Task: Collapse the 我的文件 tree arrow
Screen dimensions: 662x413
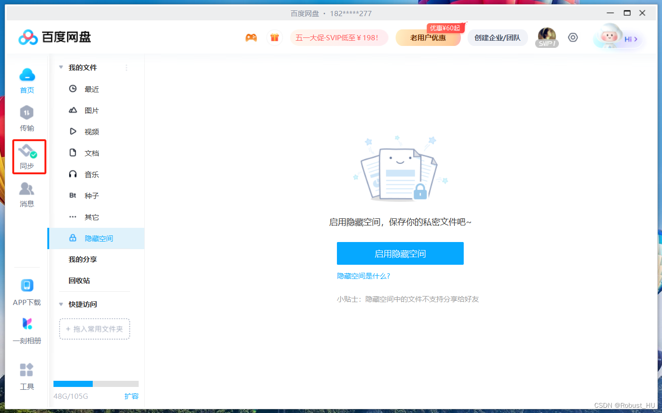Action: pos(61,67)
